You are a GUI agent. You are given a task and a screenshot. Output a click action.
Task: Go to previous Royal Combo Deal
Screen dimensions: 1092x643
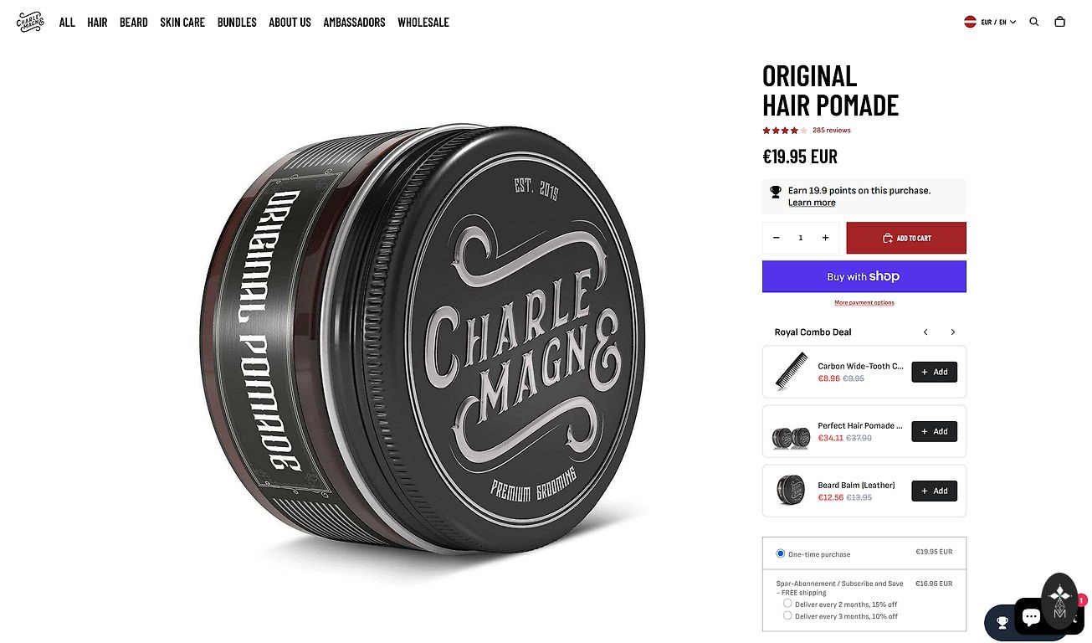(925, 332)
